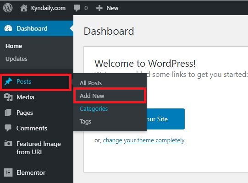Go to Home under Dashboard
248x183 pixels.
tap(14, 46)
